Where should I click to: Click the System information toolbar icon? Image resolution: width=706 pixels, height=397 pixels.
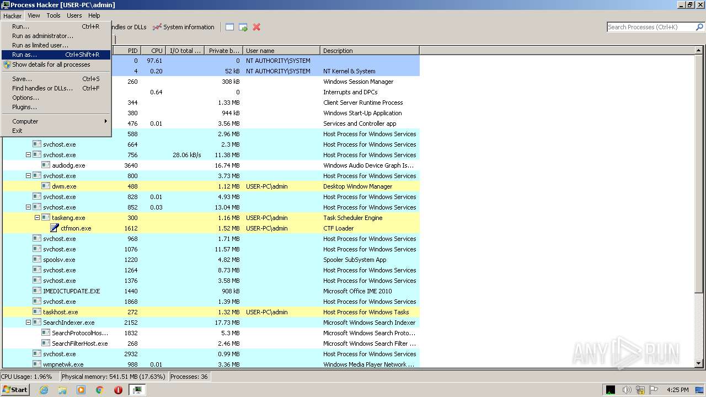(x=157, y=27)
